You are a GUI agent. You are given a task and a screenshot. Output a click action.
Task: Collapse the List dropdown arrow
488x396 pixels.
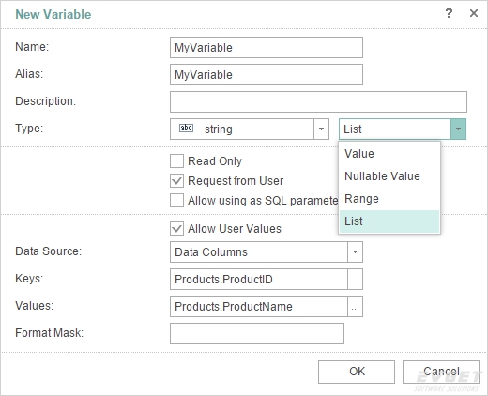pyautogui.click(x=458, y=129)
